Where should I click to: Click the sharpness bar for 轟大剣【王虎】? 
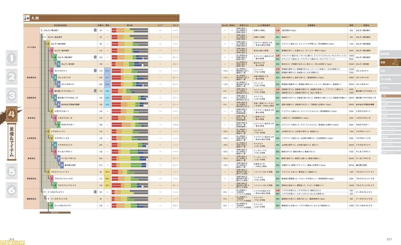click(x=130, y=165)
